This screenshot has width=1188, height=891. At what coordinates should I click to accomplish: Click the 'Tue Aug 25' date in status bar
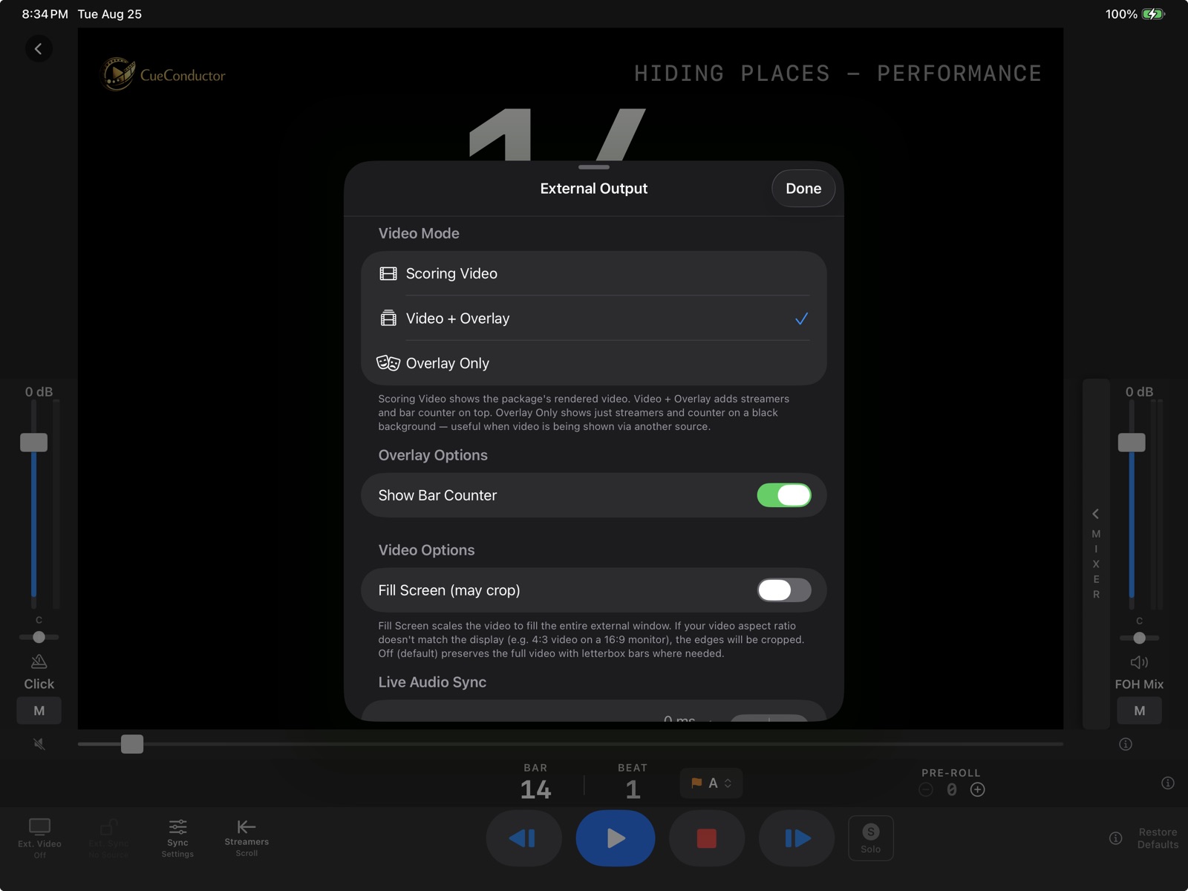pos(110,14)
